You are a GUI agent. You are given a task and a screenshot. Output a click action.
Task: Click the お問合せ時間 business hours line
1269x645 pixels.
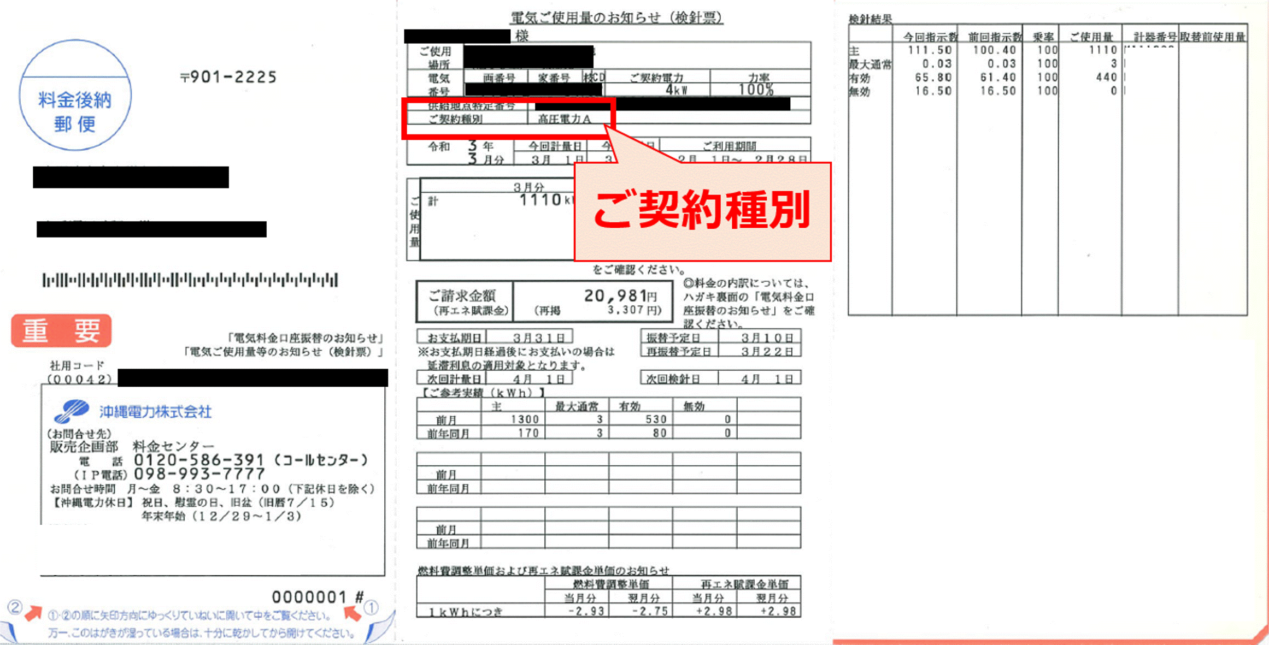coord(213,489)
